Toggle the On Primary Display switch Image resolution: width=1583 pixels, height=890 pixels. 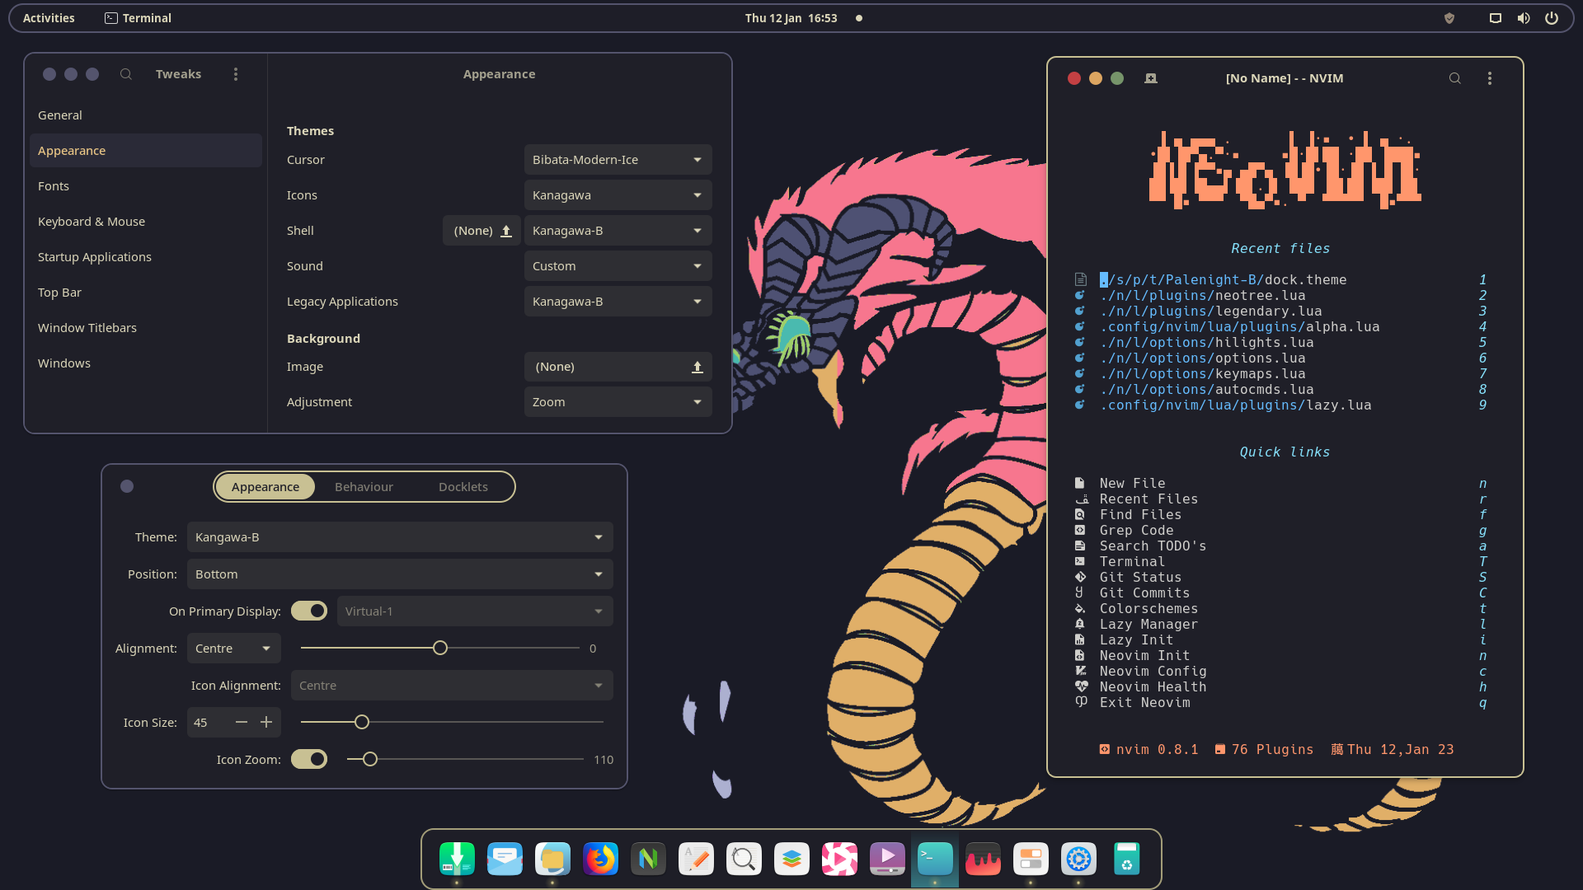(309, 611)
